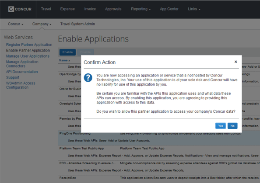The height and width of the screenshot is (183, 260).
Task: Click the RDC Mitigate non-compliance risk description
Action: point(190,163)
